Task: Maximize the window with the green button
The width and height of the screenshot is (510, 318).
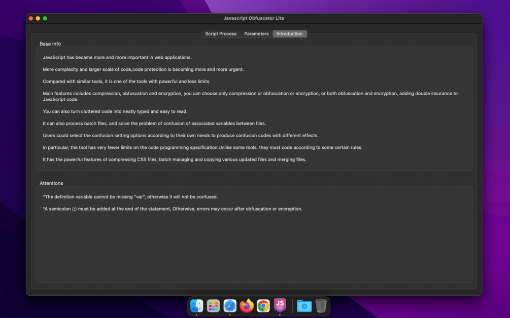Action: [45, 19]
